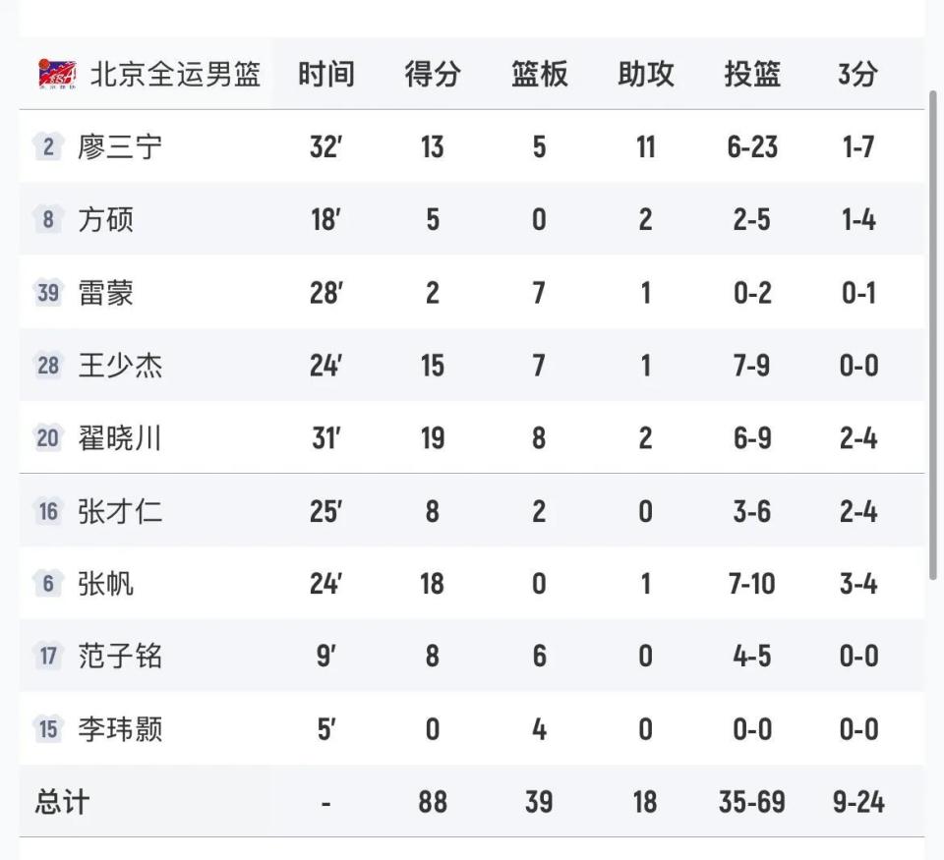Click the 助攻 column header
The width and height of the screenshot is (944, 860).
[x=645, y=73]
